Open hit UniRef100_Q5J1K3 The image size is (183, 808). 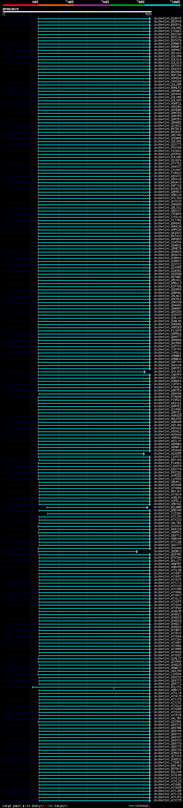[168, 53]
